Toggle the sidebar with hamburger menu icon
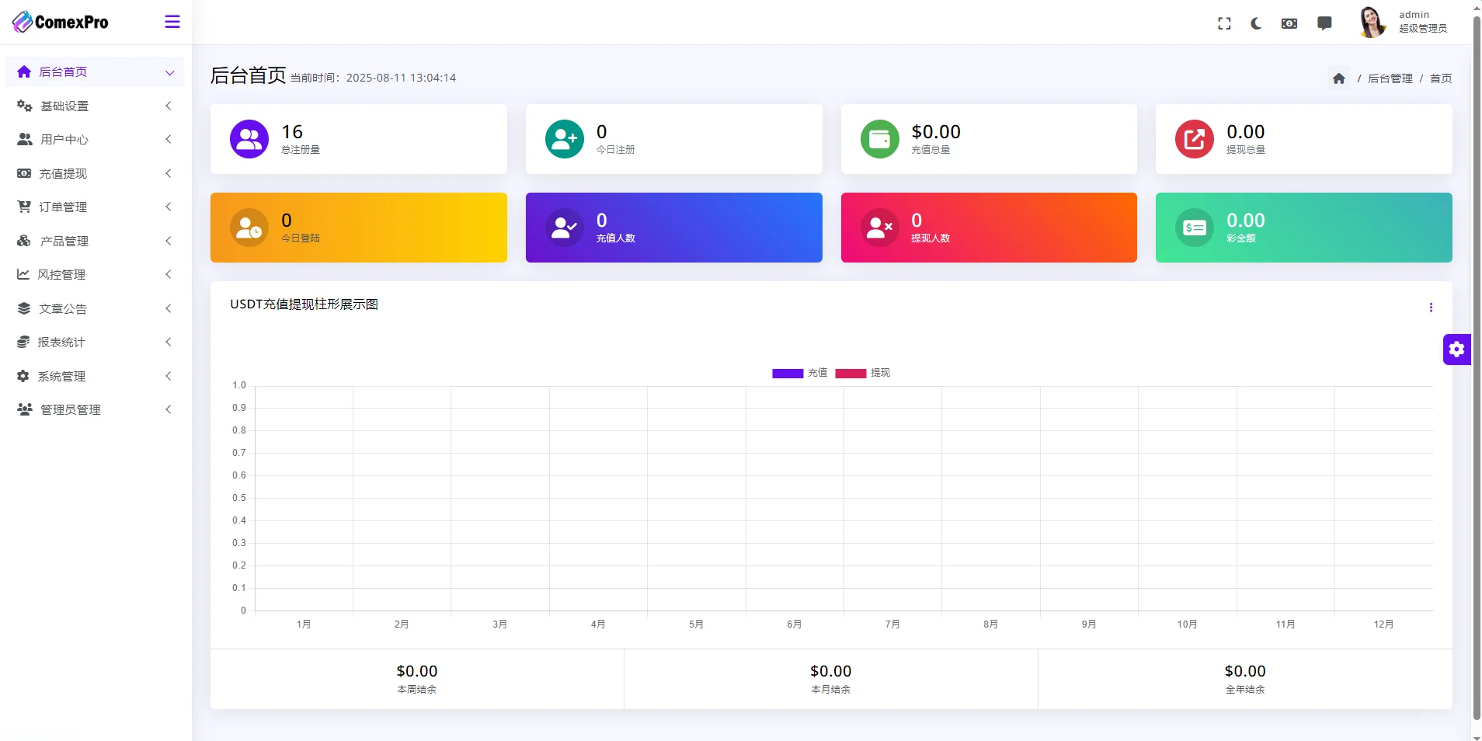Viewport: 1482px width, 741px height. [x=171, y=21]
